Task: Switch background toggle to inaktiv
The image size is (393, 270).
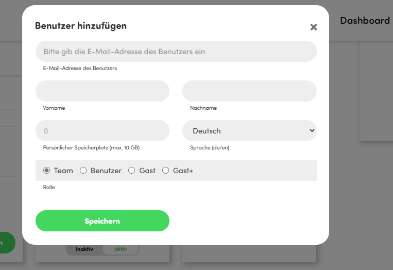Action: [84, 249]
